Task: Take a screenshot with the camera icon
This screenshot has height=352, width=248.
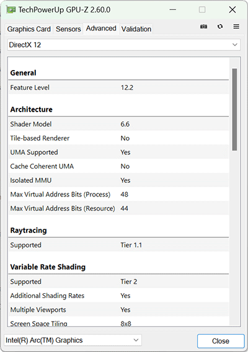Action: tap(203, 27)
